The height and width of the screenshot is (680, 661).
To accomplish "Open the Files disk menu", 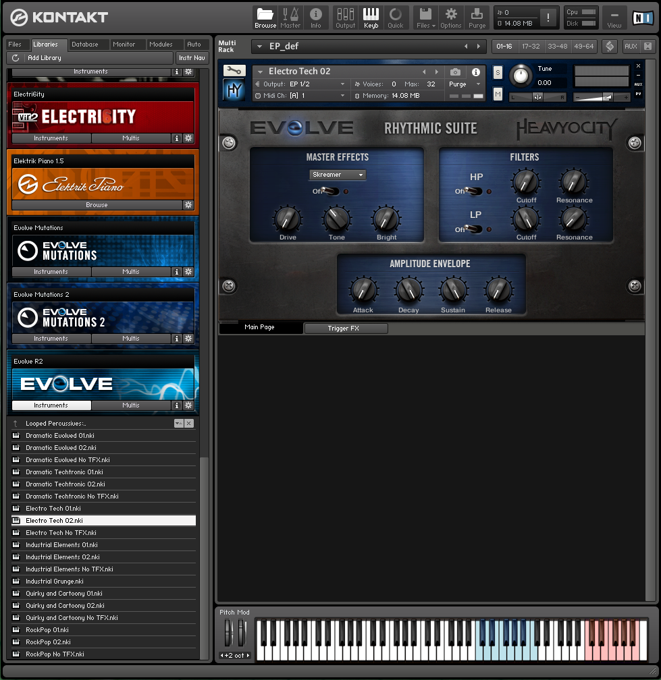I will click(425, 18).
